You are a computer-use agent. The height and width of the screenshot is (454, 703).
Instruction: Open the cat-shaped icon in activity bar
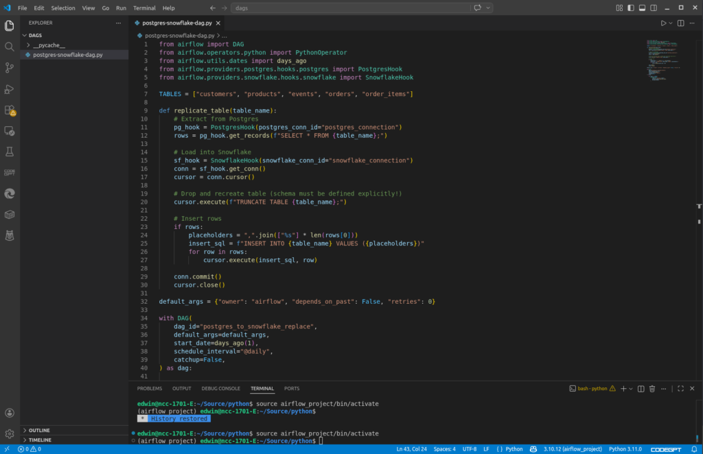pyautogui.click(x=10, y=235)
